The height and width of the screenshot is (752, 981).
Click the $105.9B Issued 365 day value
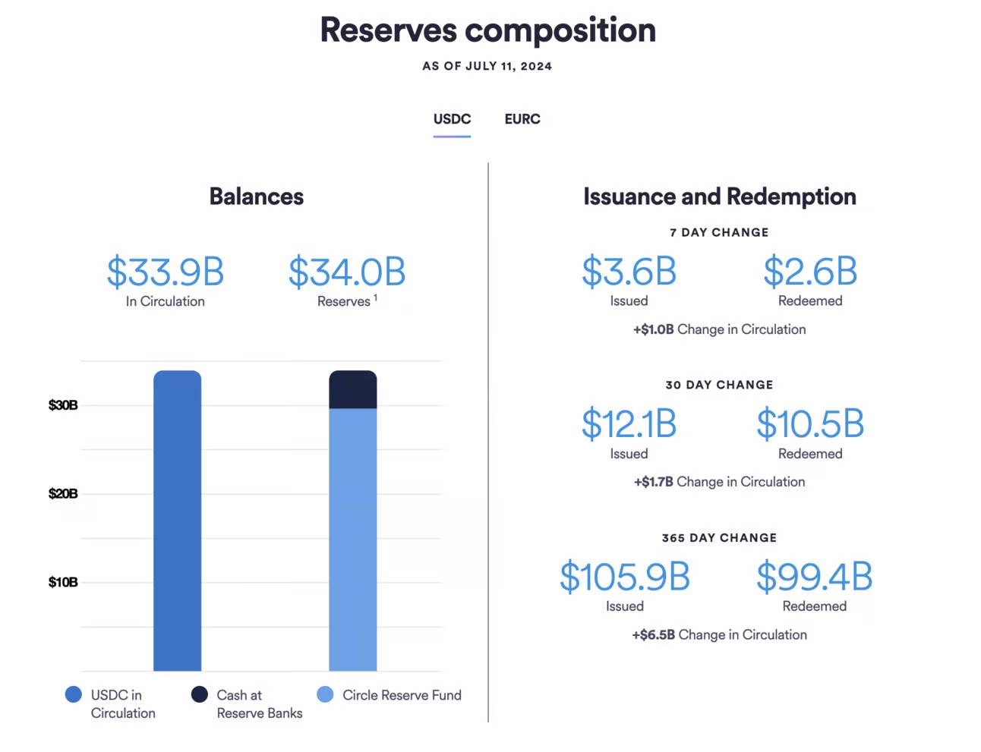pyautogui.click(x=624, y=577)
